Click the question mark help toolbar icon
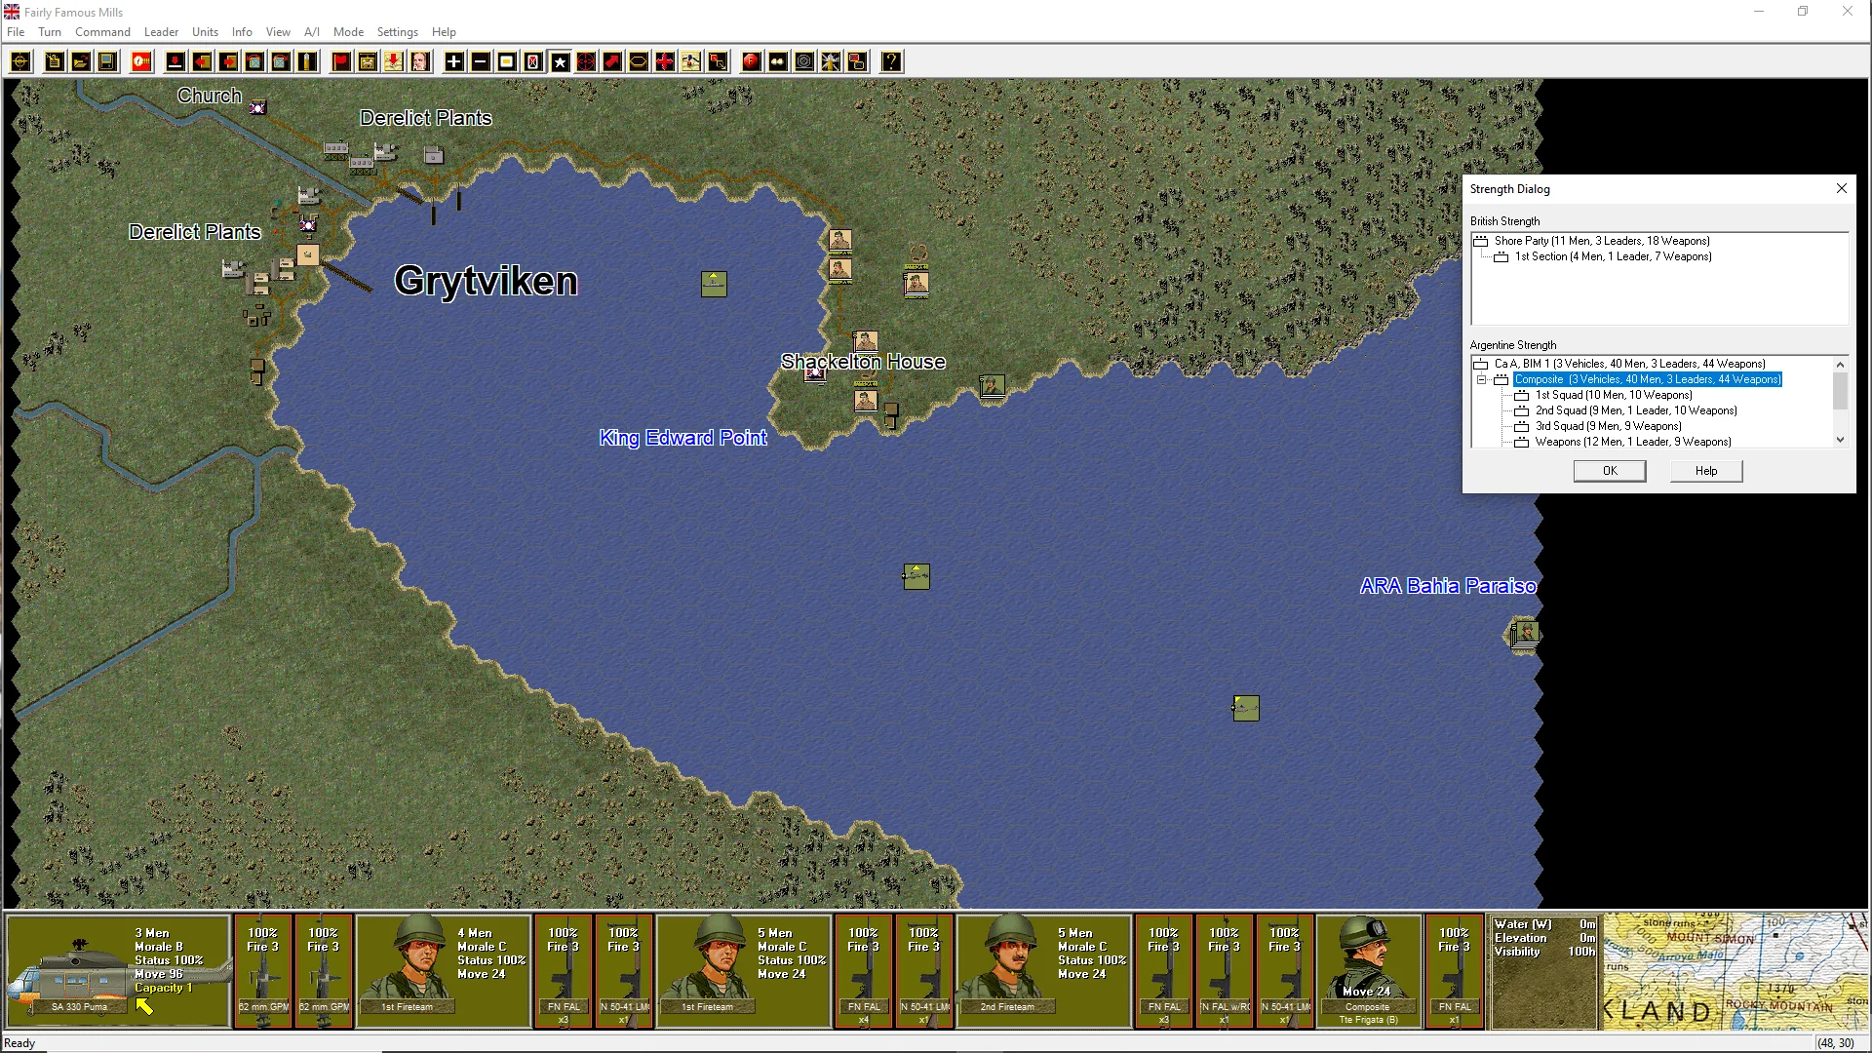 891,62
